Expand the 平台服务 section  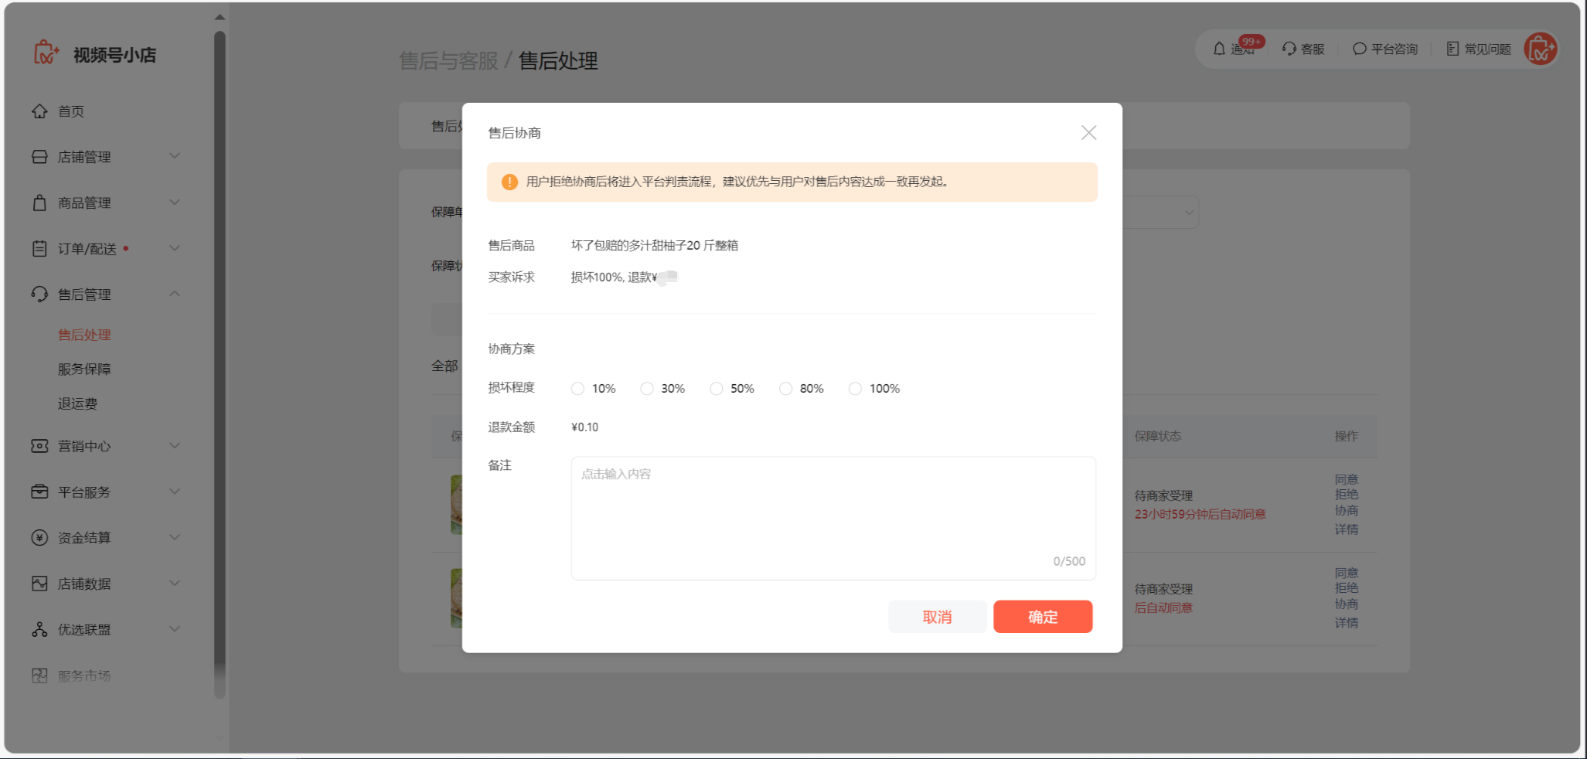(175, 492)
